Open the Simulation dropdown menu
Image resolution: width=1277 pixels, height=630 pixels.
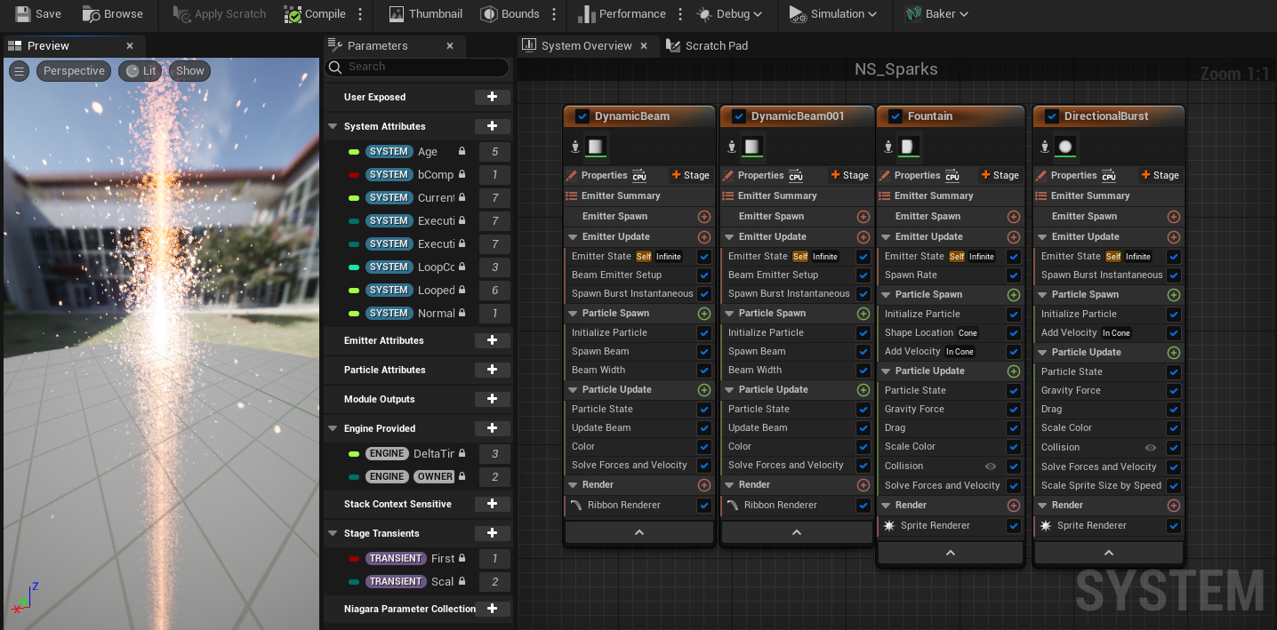pos(833,14)
